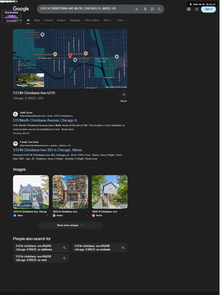222x295 pixels.
Task: Click the red location pin on map
Action: point(70,55)
